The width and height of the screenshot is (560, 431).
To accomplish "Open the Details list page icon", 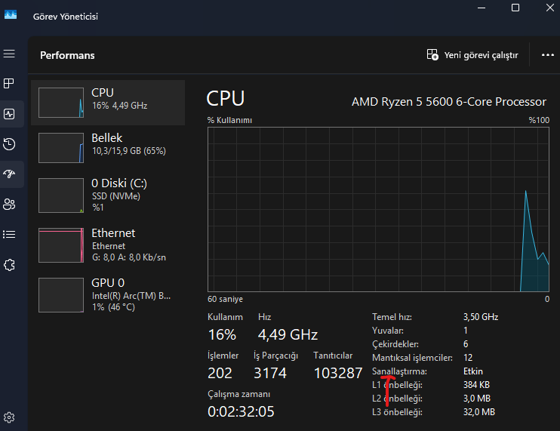I will pyautogui.click(x=10, y=234).
